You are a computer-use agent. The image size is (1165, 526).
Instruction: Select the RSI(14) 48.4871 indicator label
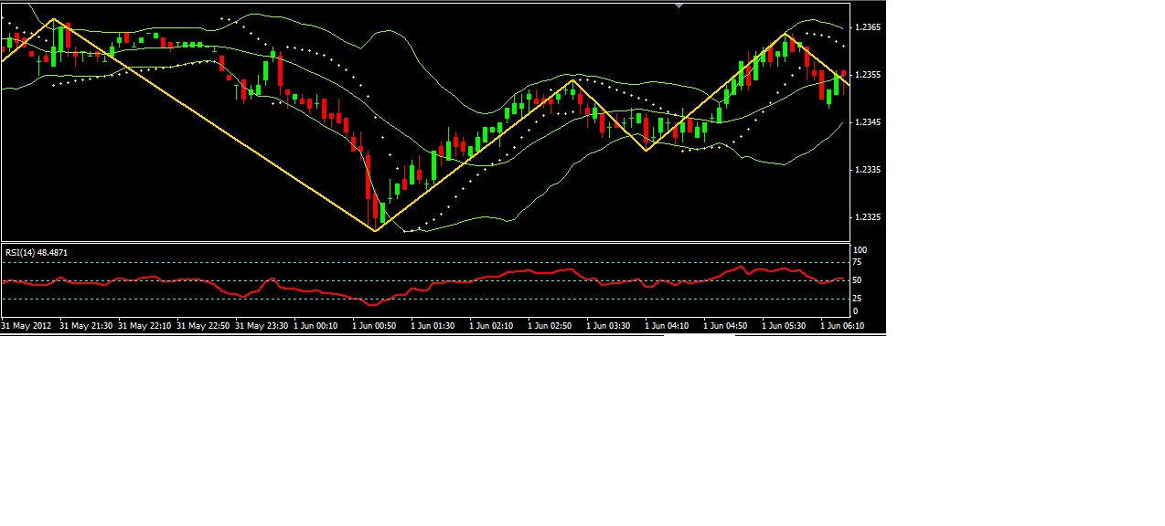coord(37,252)
